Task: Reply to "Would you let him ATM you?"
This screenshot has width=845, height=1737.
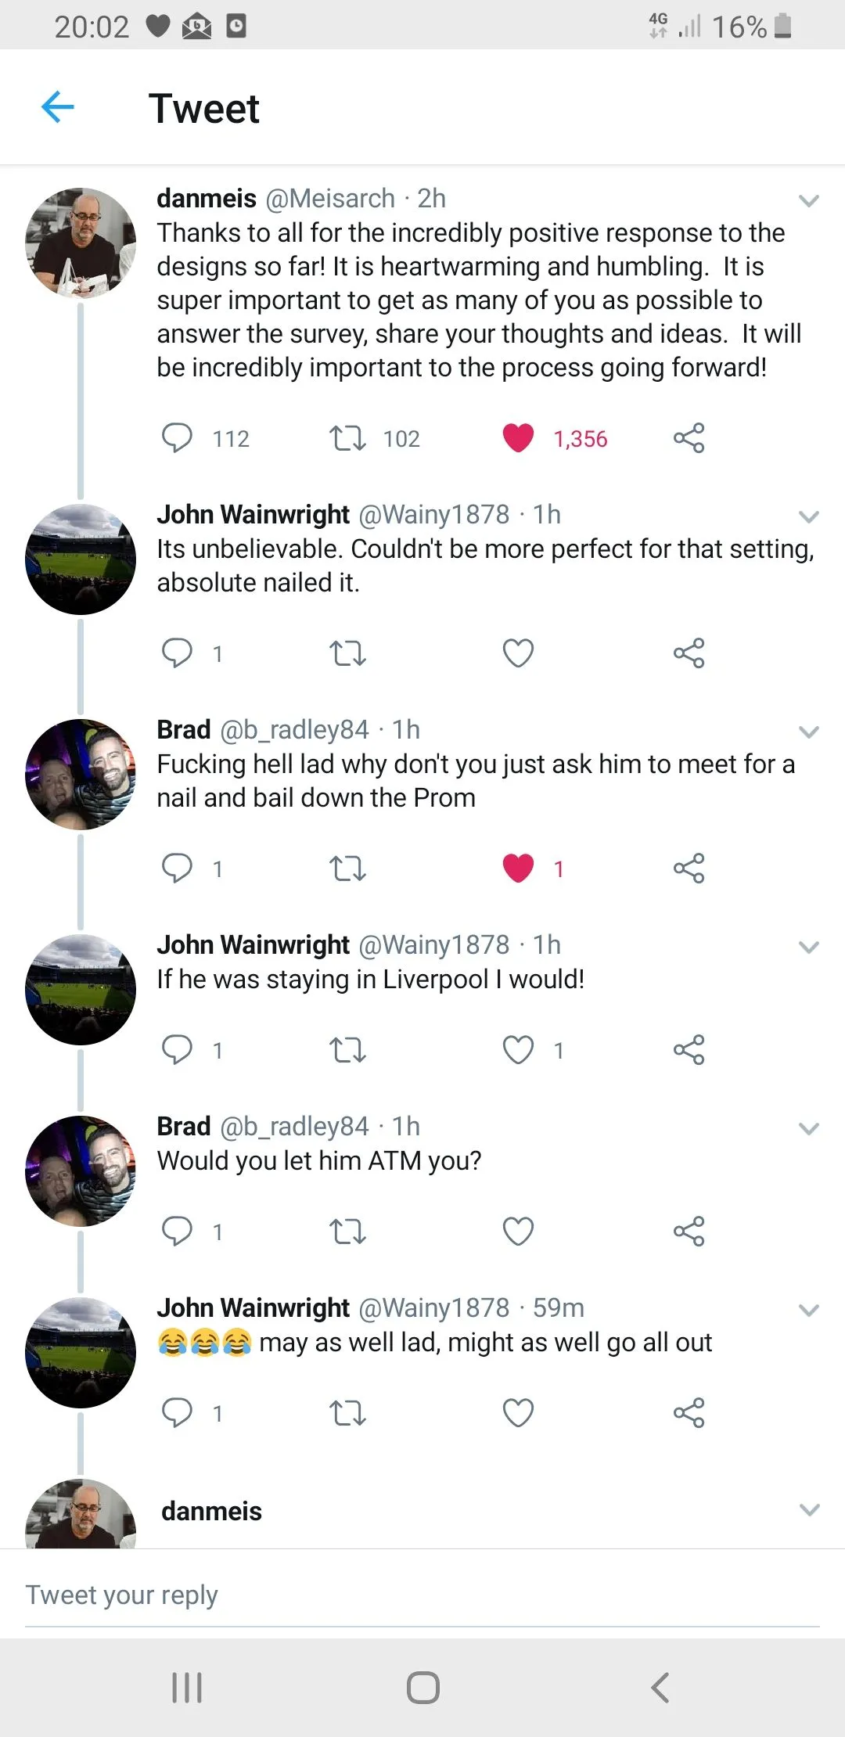Action: point(177,1231)
